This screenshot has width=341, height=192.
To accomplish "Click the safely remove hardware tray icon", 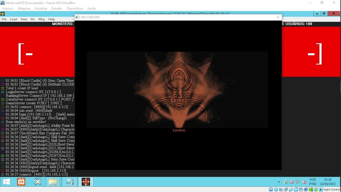I will 285,182.
